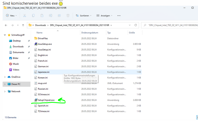Sort by Typ column header
198x121 pixels.
pos(109,33)
